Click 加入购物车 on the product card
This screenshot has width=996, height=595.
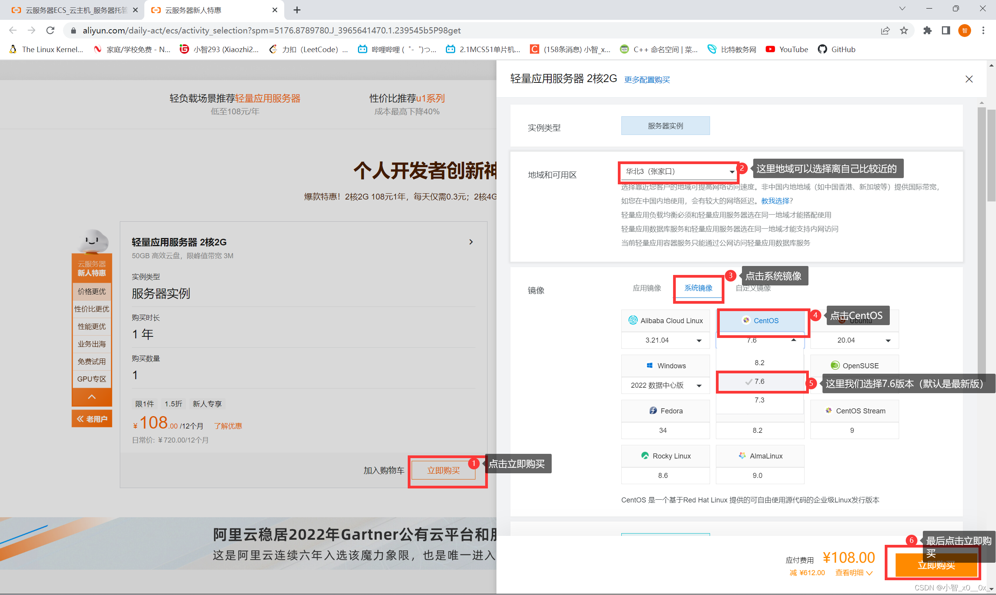[384, 470]
